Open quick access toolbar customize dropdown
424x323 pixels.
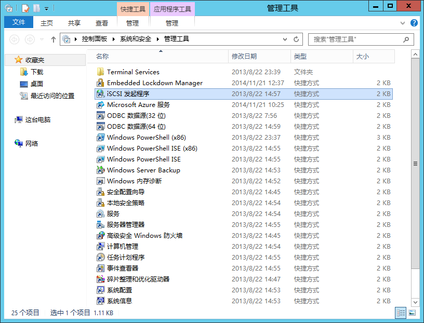coord(47,9)
